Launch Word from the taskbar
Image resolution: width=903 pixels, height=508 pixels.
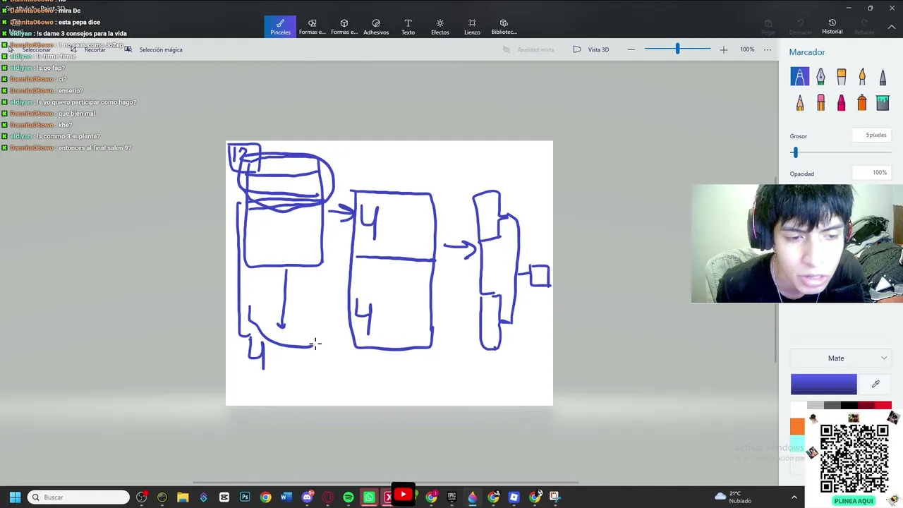(x=286, y=497)
